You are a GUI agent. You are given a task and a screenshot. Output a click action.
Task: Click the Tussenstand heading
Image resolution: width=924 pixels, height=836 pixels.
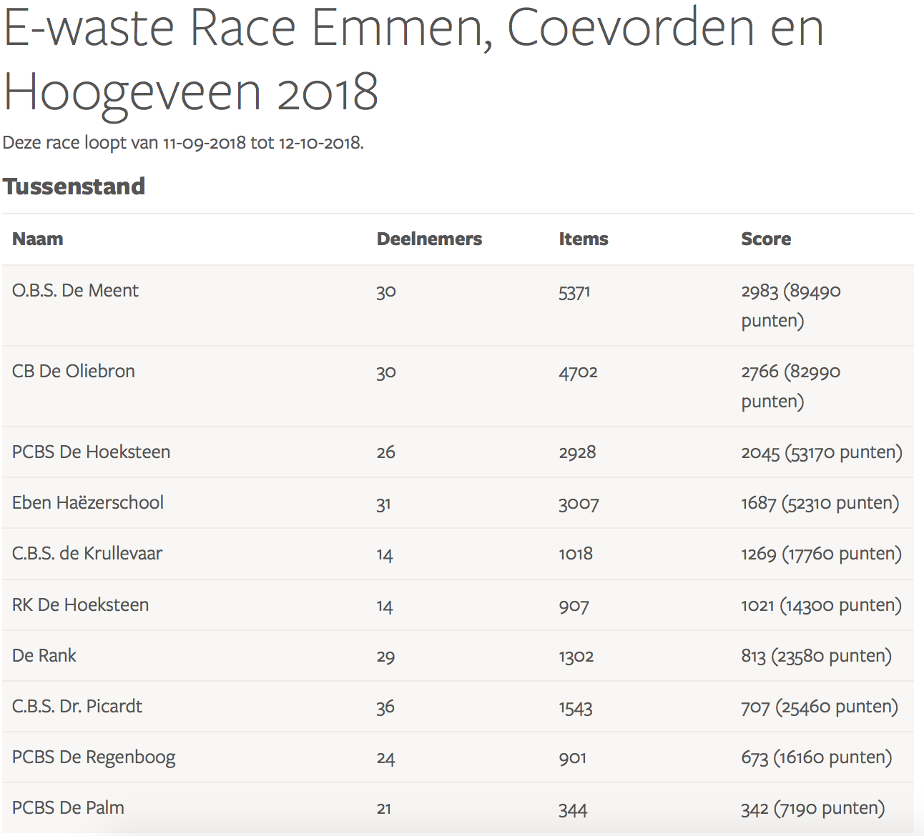click(74, 186)
